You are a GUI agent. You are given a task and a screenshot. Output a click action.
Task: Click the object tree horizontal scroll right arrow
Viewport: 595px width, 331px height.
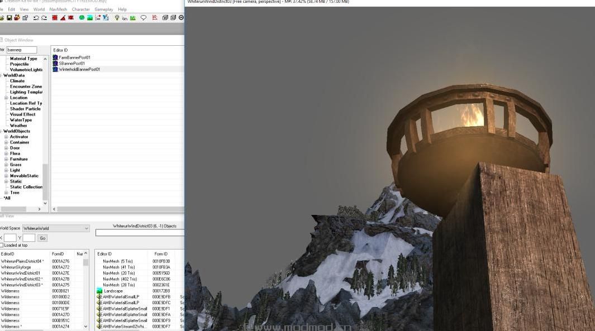(x=40, y=209)
